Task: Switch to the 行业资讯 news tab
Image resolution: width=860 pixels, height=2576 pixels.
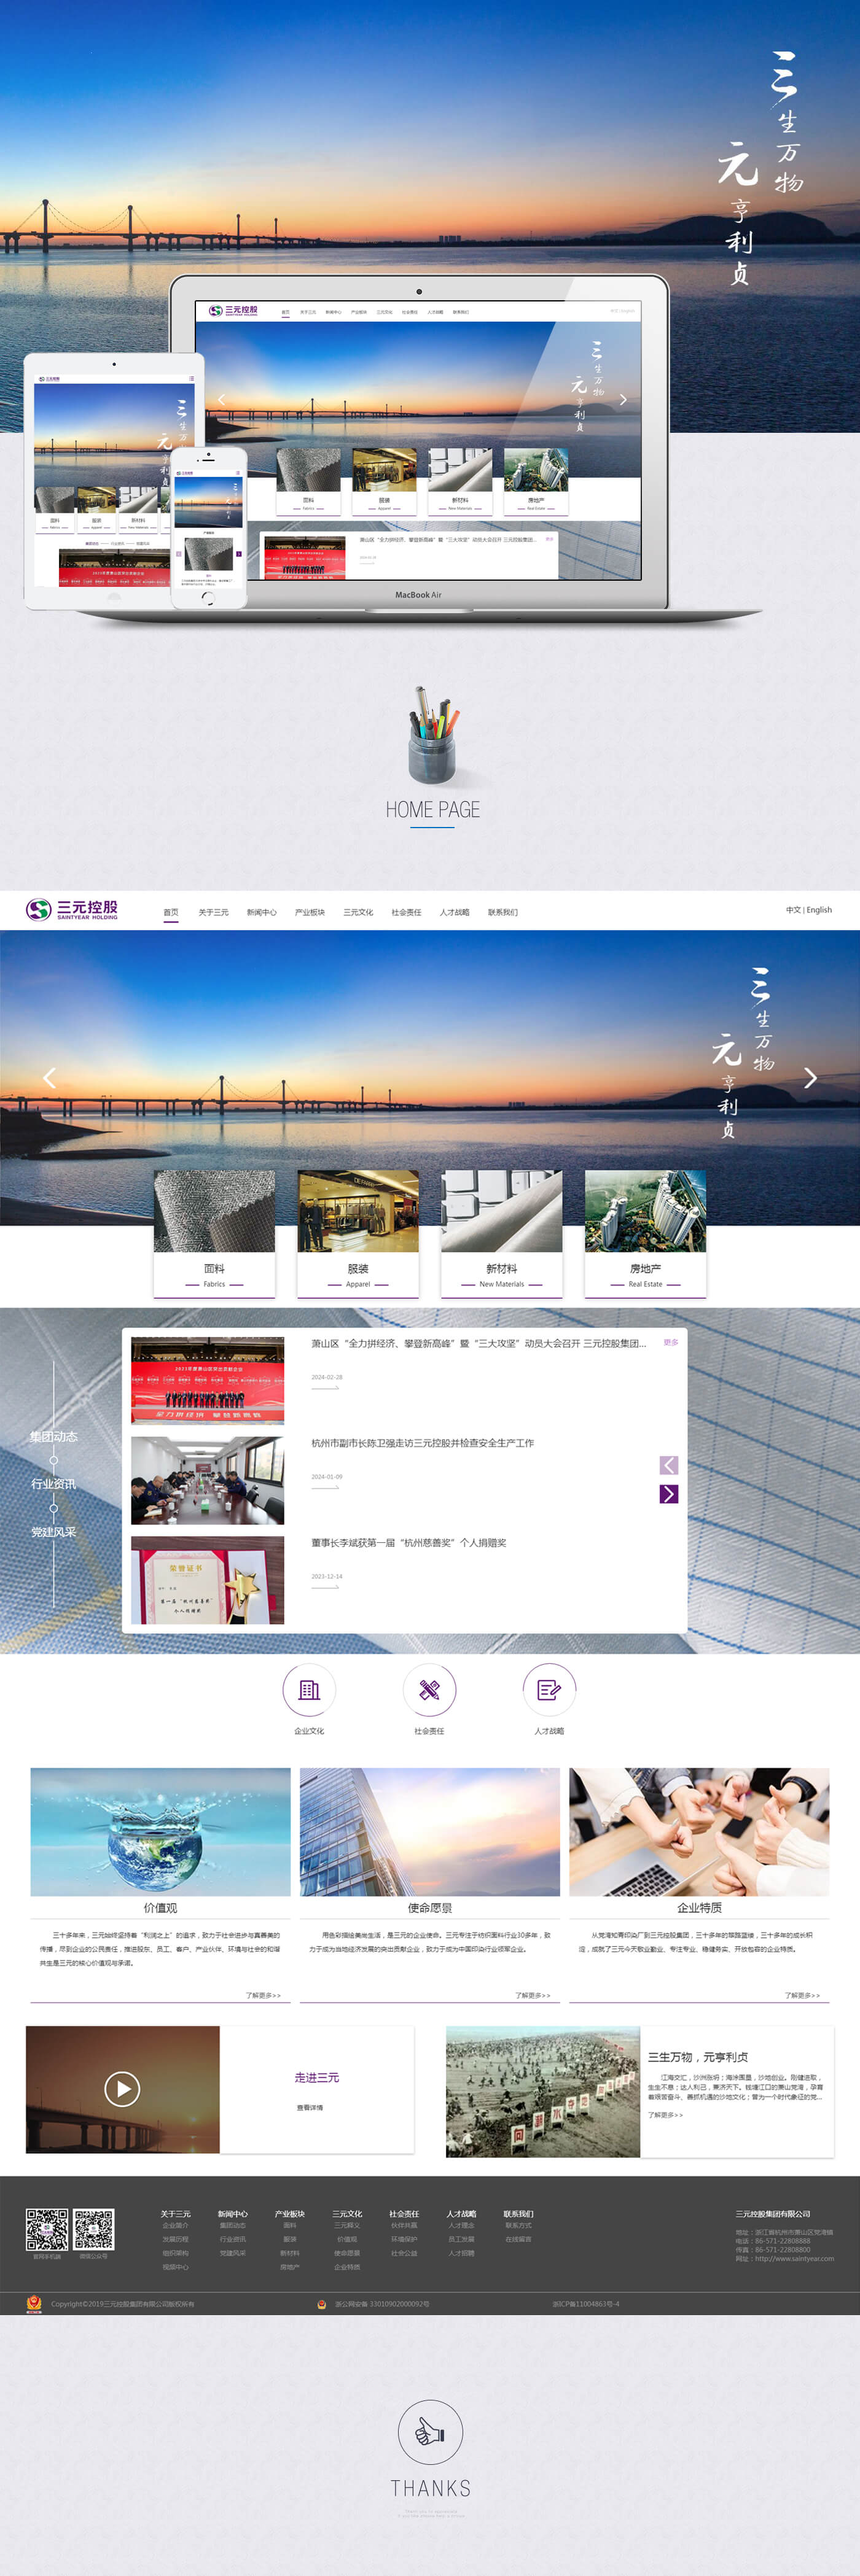Action: (x=53, y=1484)
